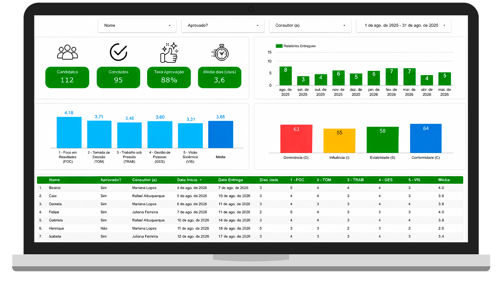Sort table by Consultor (a) header
The width and height of the screenshot is (502, 282).
tap(144, 180)
